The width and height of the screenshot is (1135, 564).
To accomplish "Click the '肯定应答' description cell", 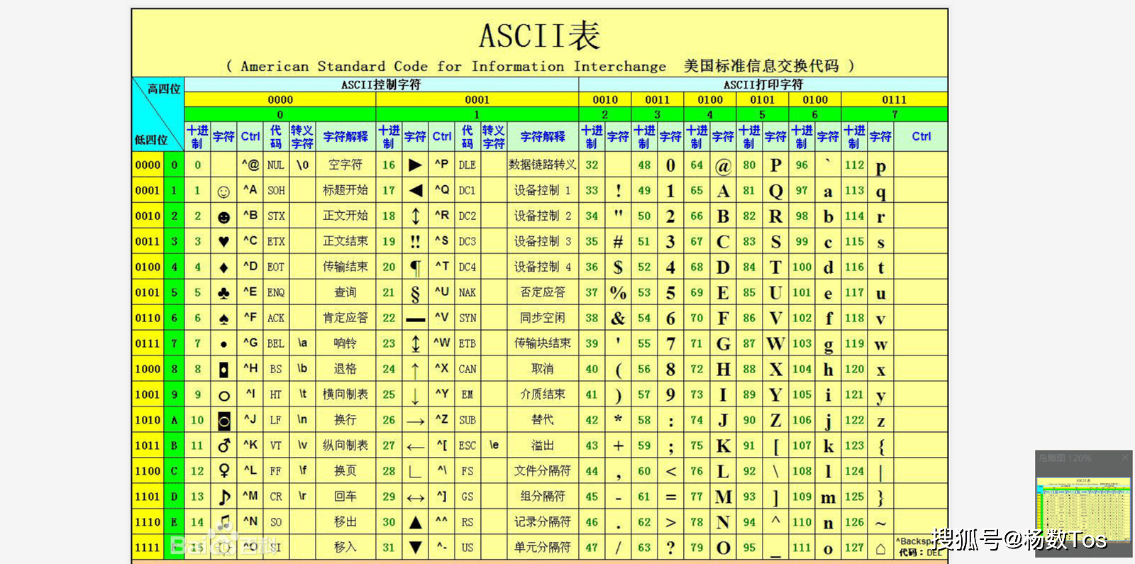I will pos(345,318).
